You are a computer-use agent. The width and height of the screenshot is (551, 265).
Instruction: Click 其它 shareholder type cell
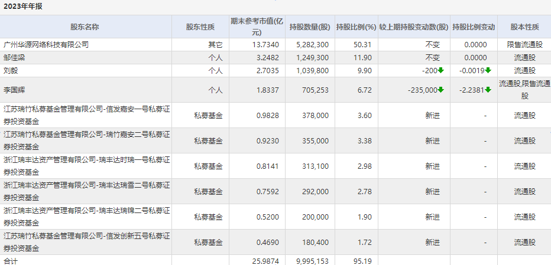[x=215, y=45]
